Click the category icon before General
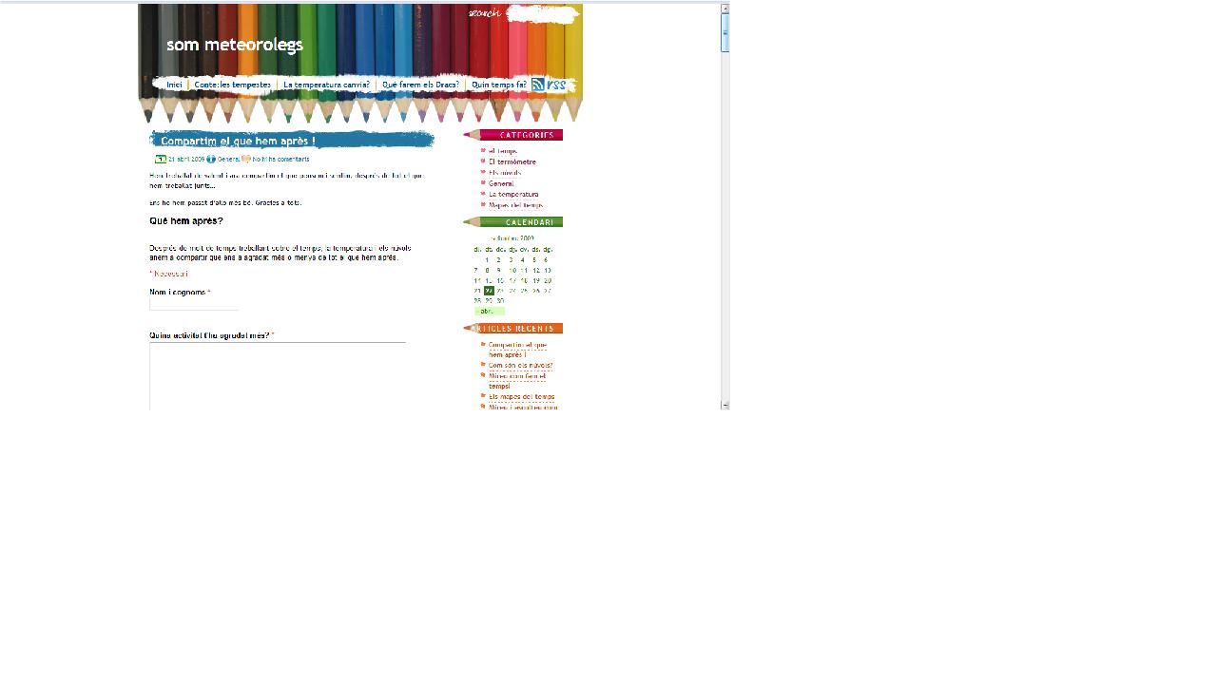The width and height of the screenshot is (1217, 684). (x=211, y=159)
